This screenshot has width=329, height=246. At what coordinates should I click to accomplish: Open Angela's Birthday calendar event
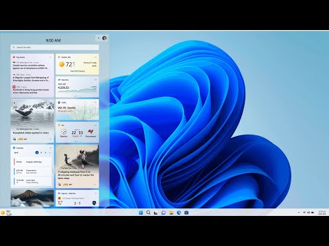click(x=33, y=162)
